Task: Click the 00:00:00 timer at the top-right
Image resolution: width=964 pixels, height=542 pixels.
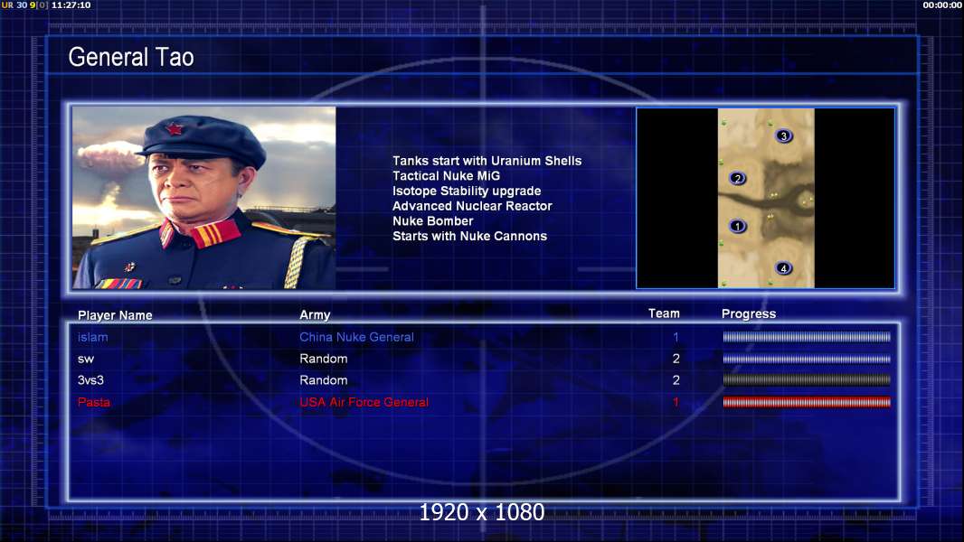Action: tap(942, 5)
